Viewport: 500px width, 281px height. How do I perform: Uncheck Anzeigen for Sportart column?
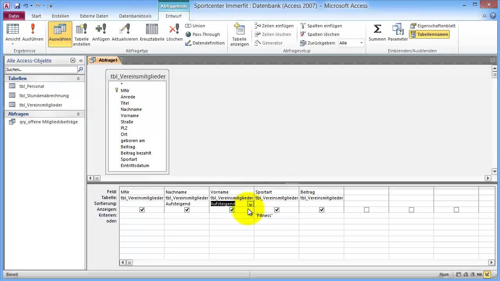(x=277, y=210)
